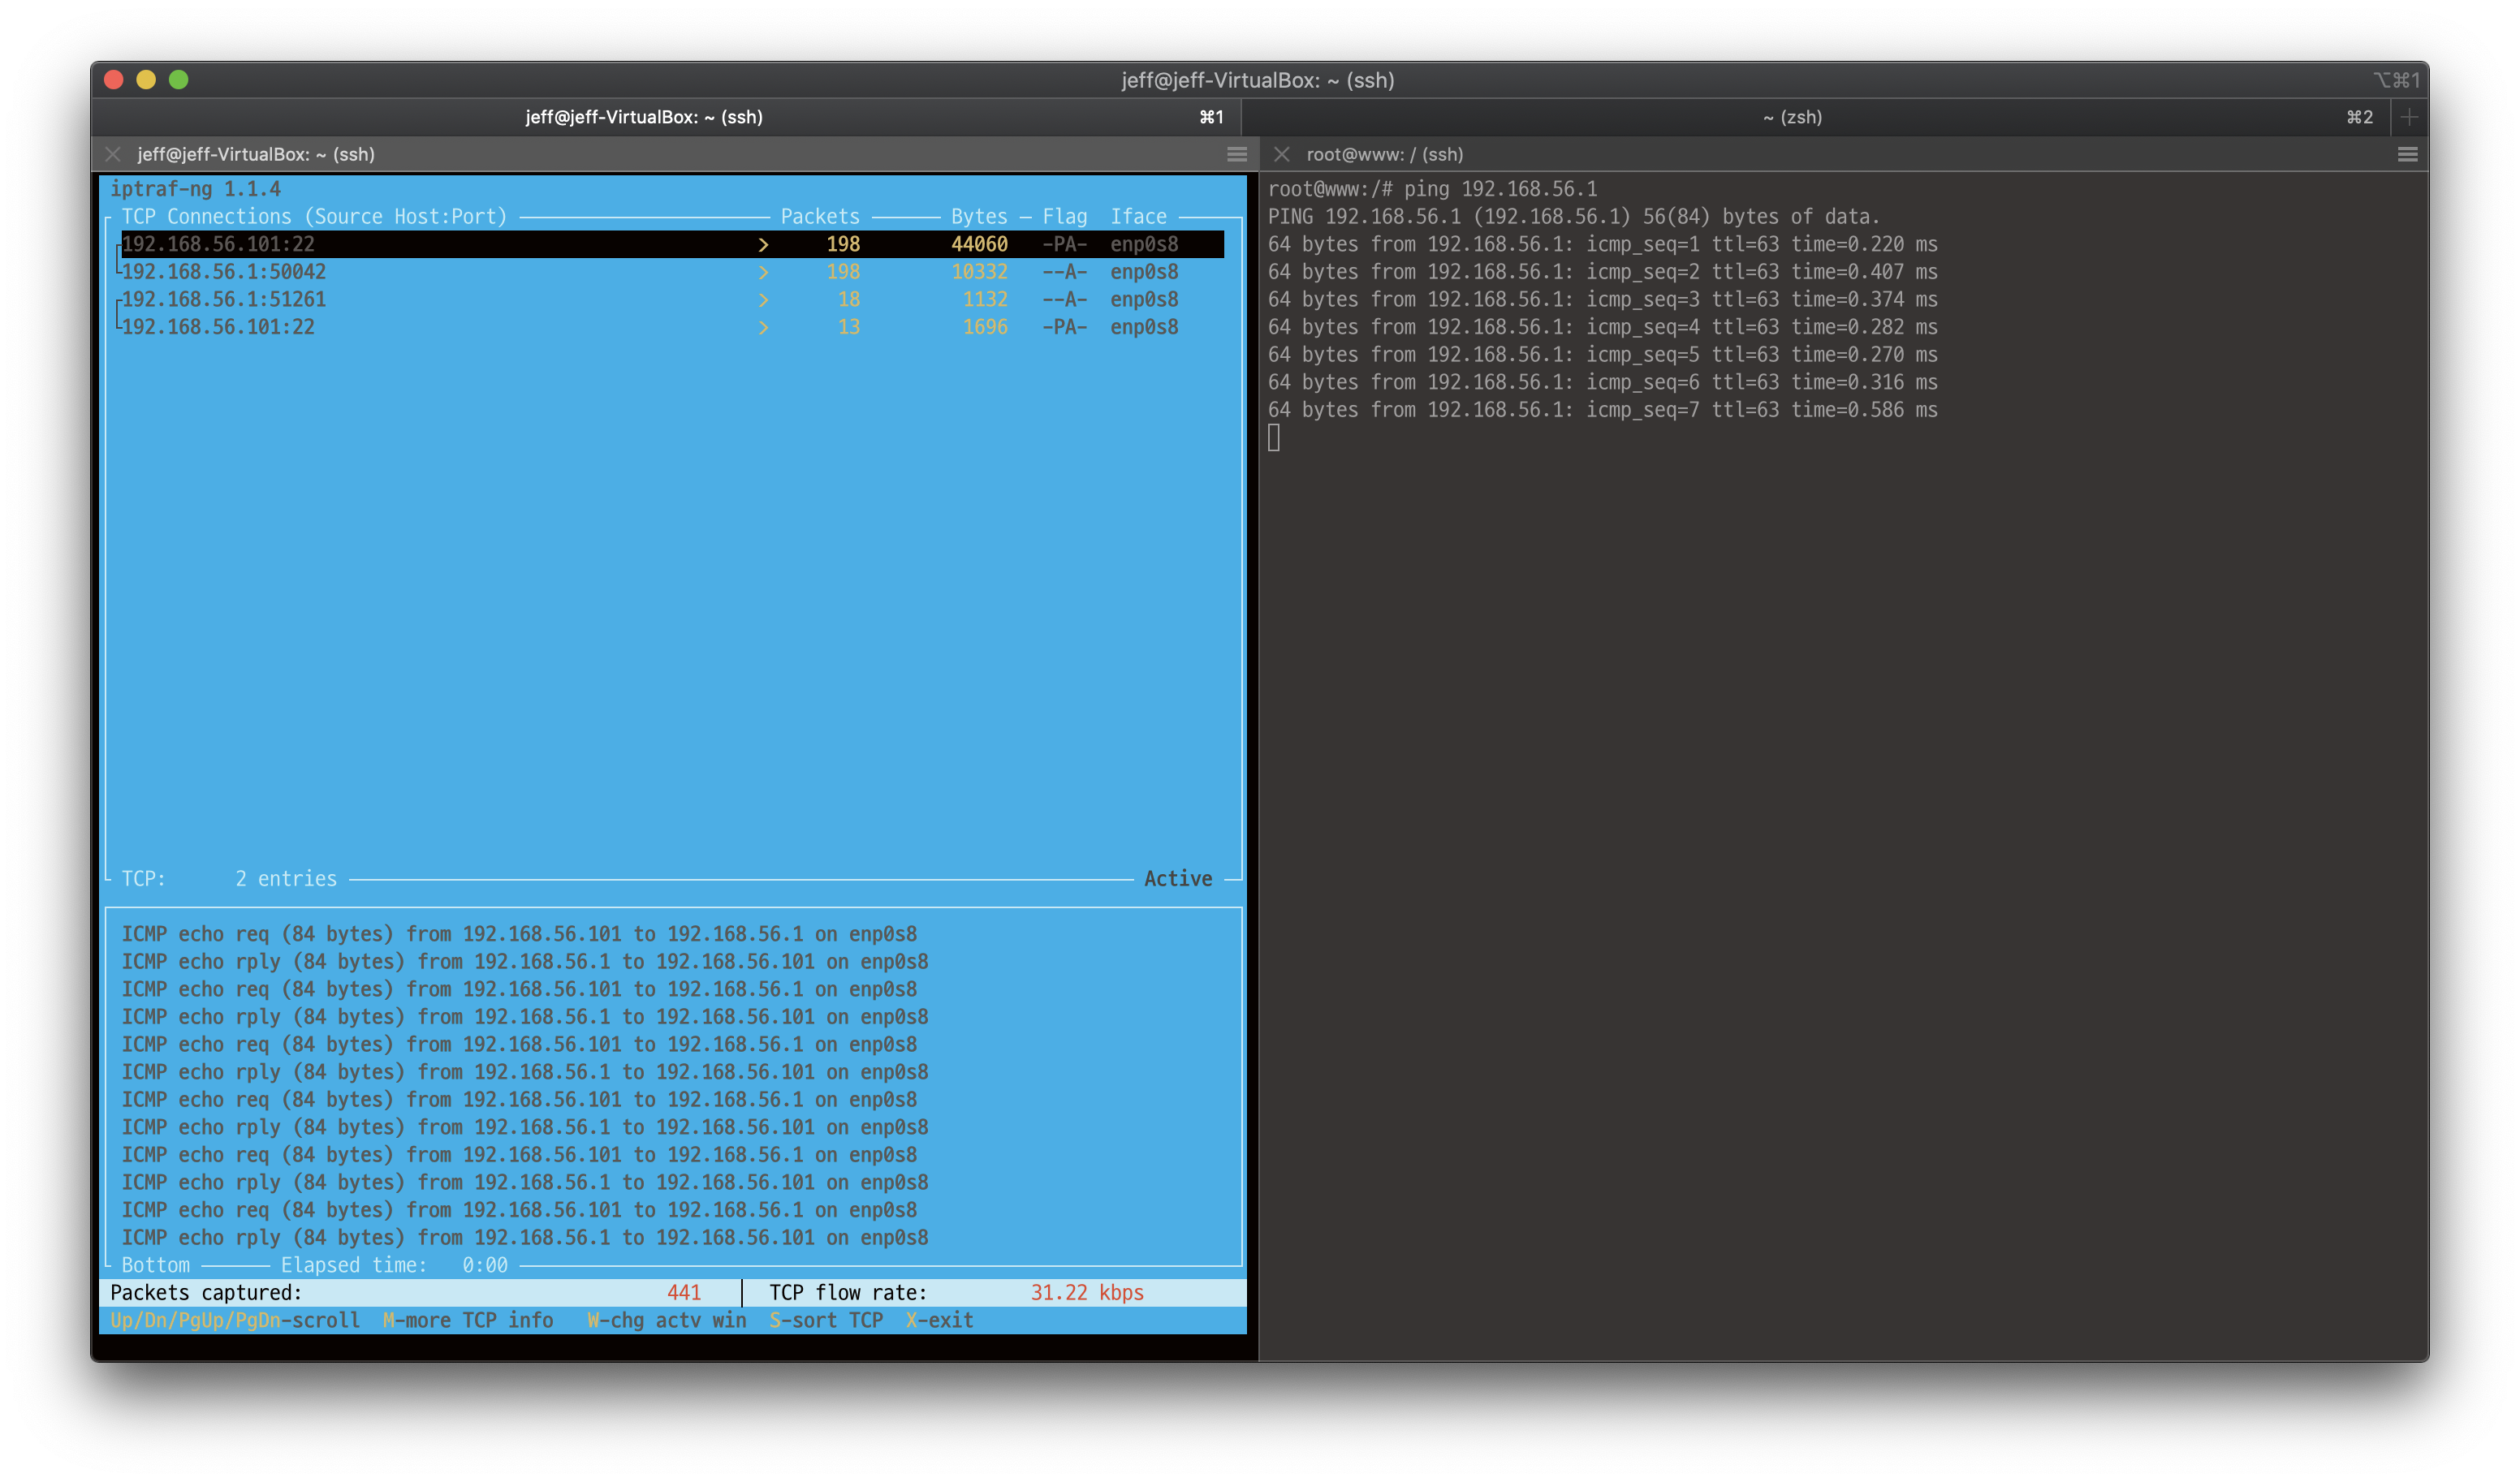Click the Active status label

tap(1178, 878)
